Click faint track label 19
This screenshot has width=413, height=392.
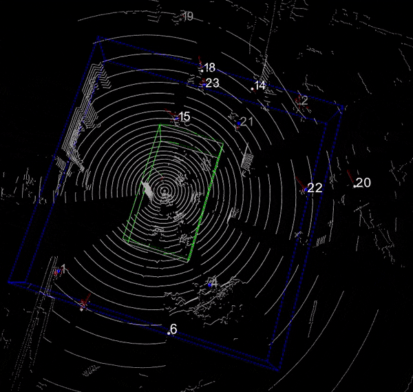point(188,17)
